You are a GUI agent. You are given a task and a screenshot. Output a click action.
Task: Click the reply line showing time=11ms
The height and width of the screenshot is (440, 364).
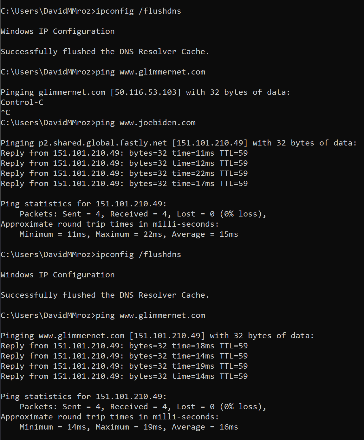tap(124, 153)
